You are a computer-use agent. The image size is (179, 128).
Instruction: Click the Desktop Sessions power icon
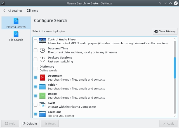(x=42, y=59)
